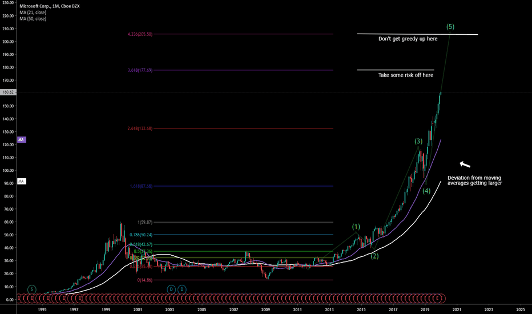The image size is (532, 314).
Task: Click the Elliott wave (4) label
Action: (x=426, y=191)
